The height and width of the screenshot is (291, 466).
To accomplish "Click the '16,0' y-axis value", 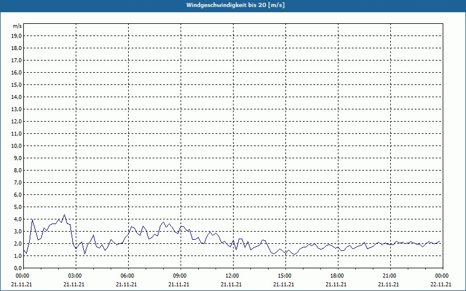I will pyautogui.click(x=16, y=72).
